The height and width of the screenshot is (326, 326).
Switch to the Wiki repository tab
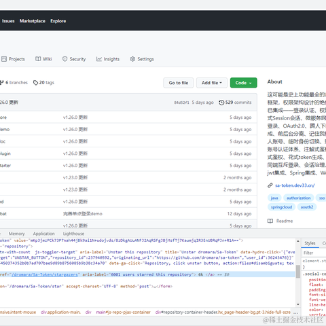pos(43,59)
